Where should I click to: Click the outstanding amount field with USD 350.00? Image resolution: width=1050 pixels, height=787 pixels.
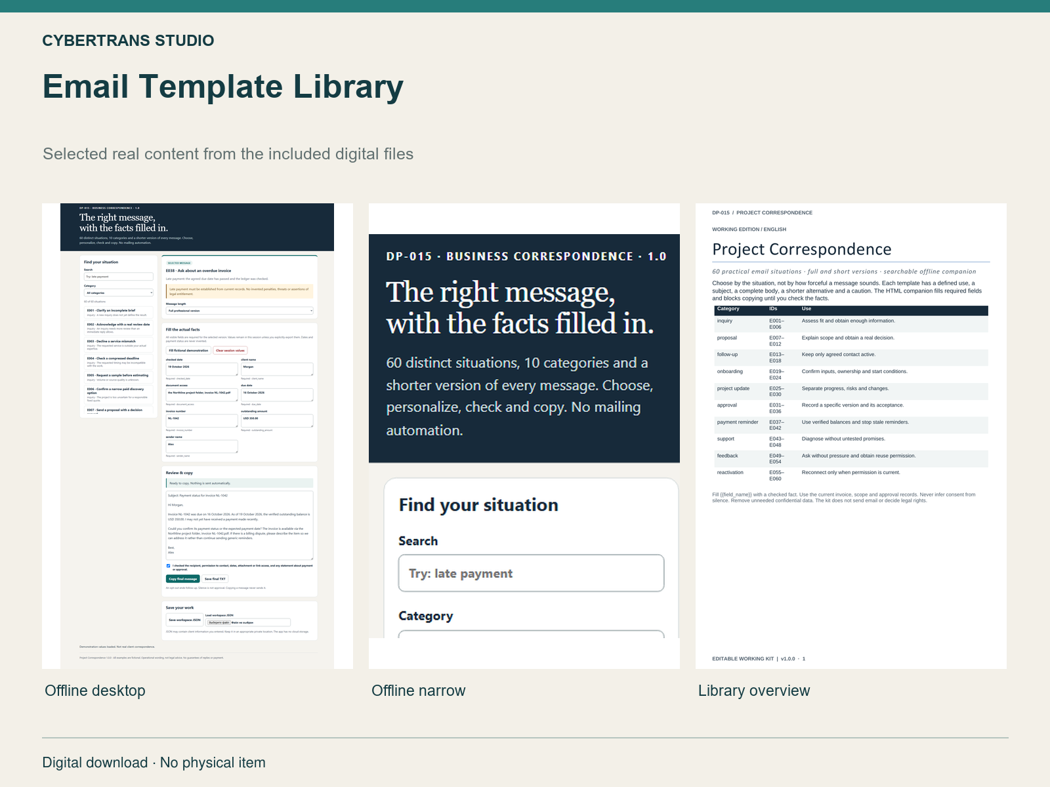click(x=277, y=420)
